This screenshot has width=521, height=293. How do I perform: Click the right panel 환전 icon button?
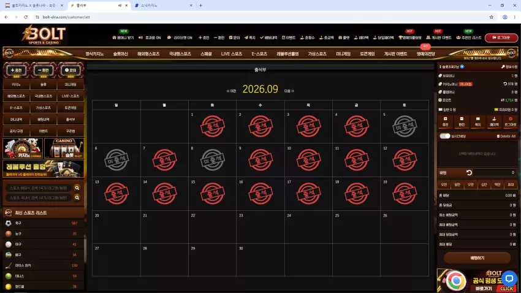(x=462, y=121)
